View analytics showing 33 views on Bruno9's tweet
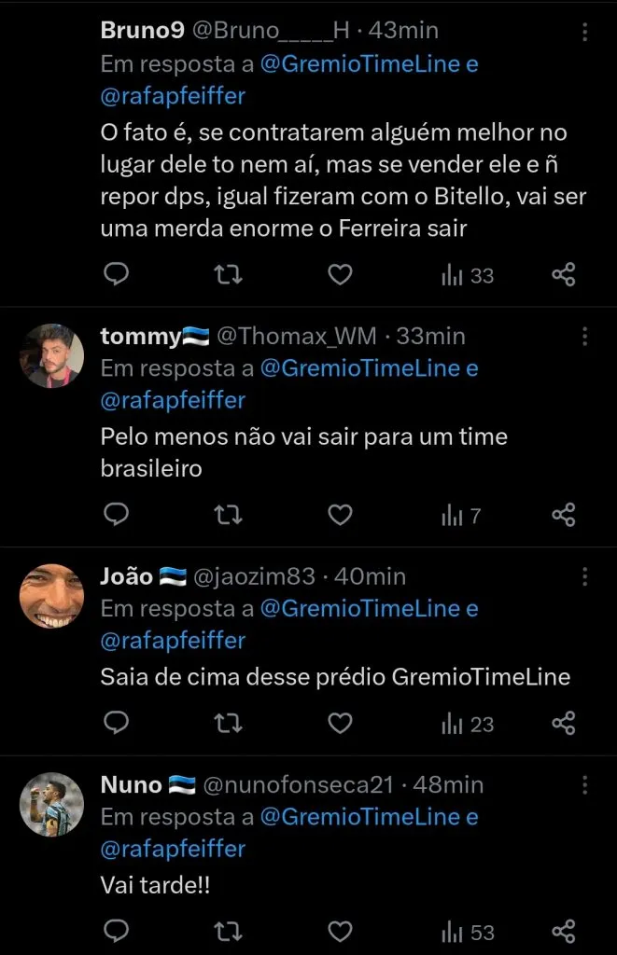This screenshot has width=617, height=955. tap(456, 275)
